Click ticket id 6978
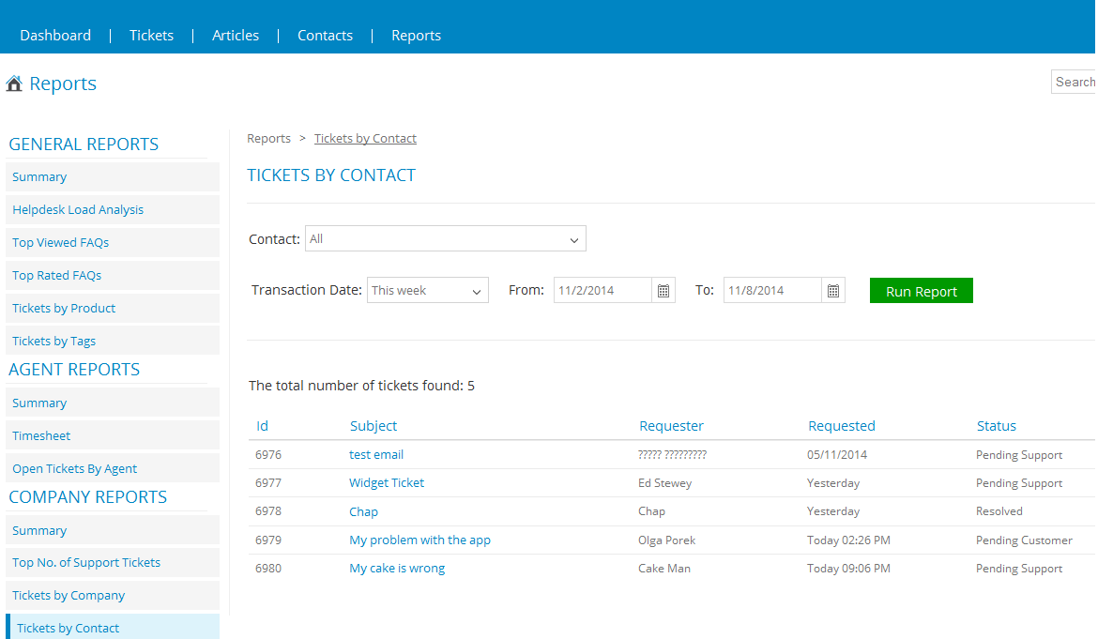The width and height of the screenshot is (1113, 639). 268,511
